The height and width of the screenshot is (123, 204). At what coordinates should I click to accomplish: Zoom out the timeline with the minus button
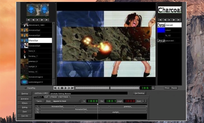pyautogui.click(x=146, y=101)
